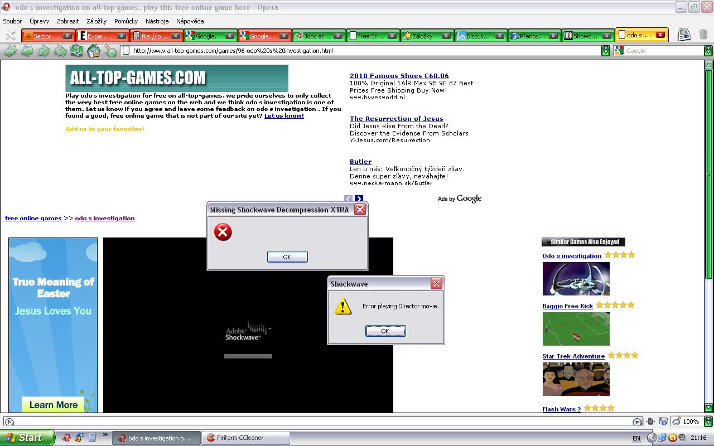Open the new tab page icon
This screenshot has width=714, height=446.
(x=684, y=35)
